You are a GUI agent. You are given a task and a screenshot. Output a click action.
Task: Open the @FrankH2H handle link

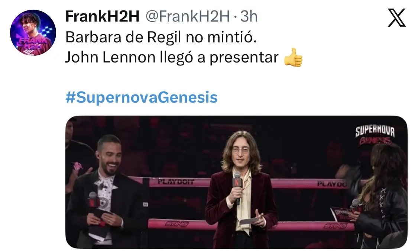[188, 16]
